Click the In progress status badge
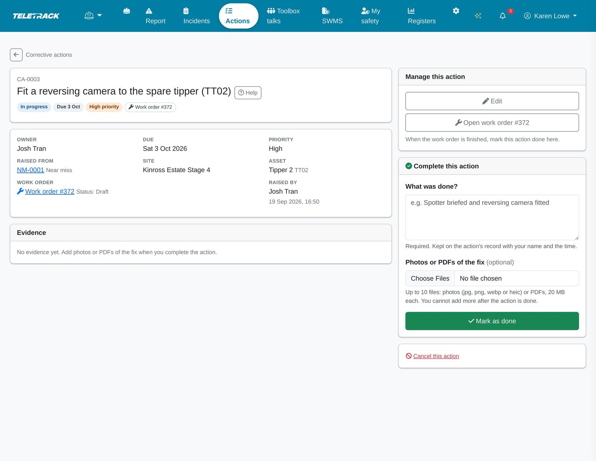Image resolution: width=596 pixels, height=461 pixels. [x=34, y=107]
